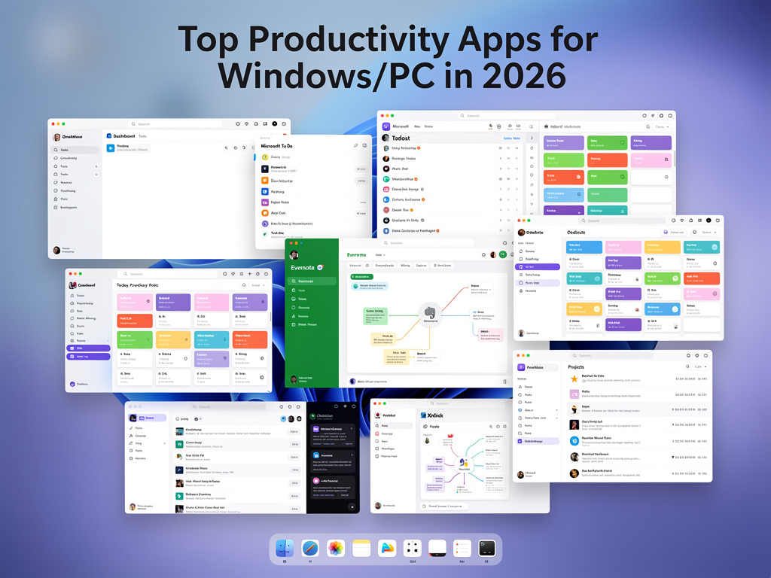This screenshot has height=578, width=771.
Task: Launch Safari from the dock
Action: point(310,549)
